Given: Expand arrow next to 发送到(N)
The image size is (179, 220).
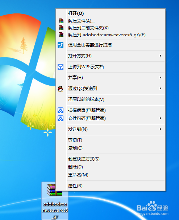Looking at the screenshot, I should [161, 129].
